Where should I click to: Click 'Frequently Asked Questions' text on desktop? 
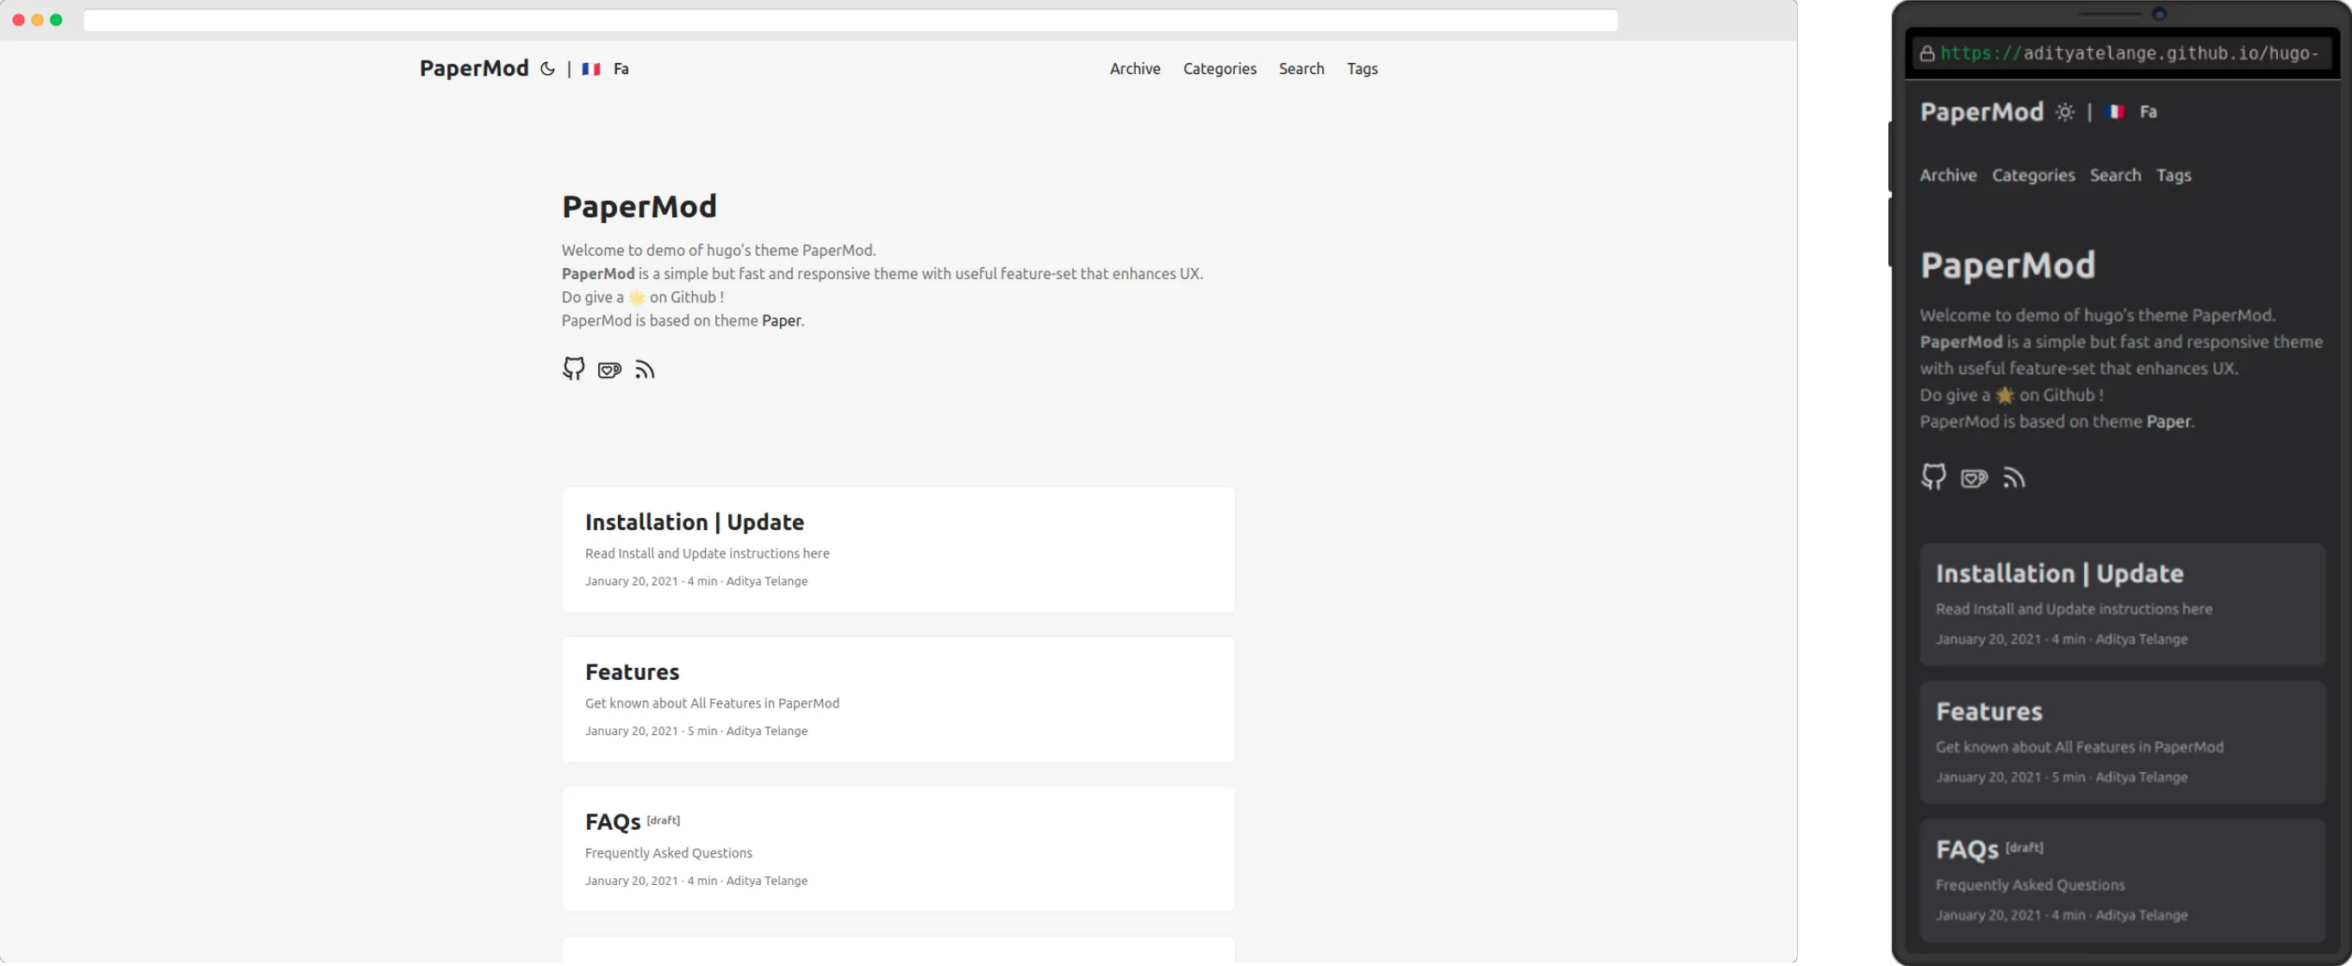(x=668, y=853)
